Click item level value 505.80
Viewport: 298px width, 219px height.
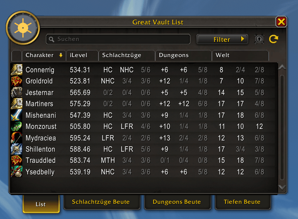coord(80,126)
